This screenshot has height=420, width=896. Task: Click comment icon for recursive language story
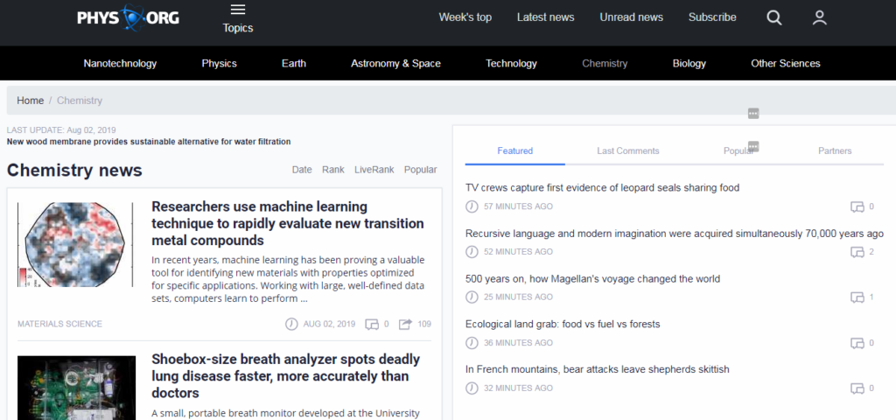pos(857,252)
